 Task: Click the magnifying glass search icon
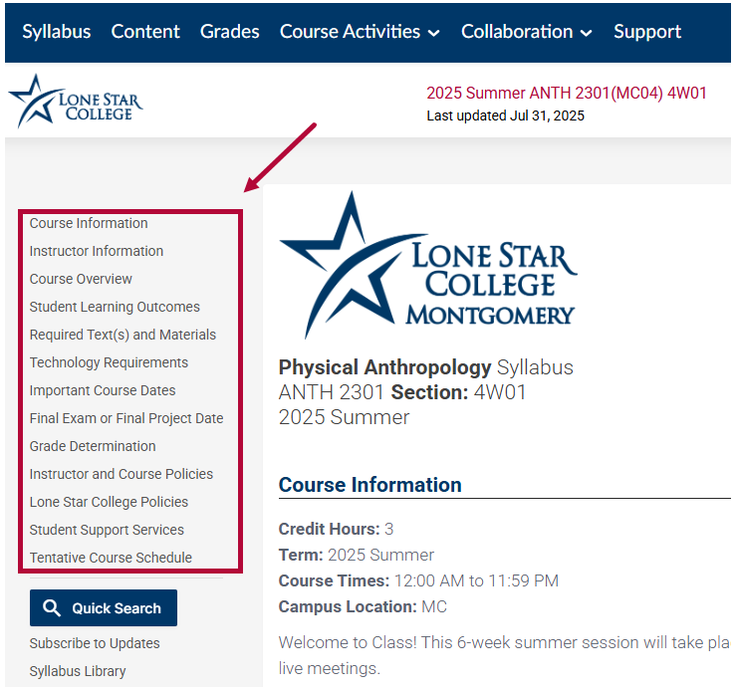coord(51,608)
